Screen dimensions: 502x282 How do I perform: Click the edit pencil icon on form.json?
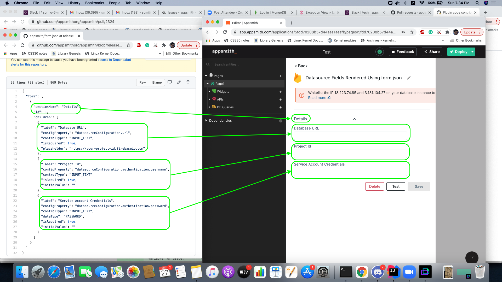click(x=179, y=82)
